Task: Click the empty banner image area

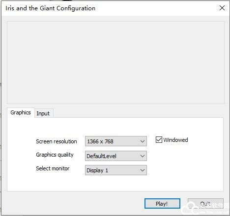Action: point(115,62)
